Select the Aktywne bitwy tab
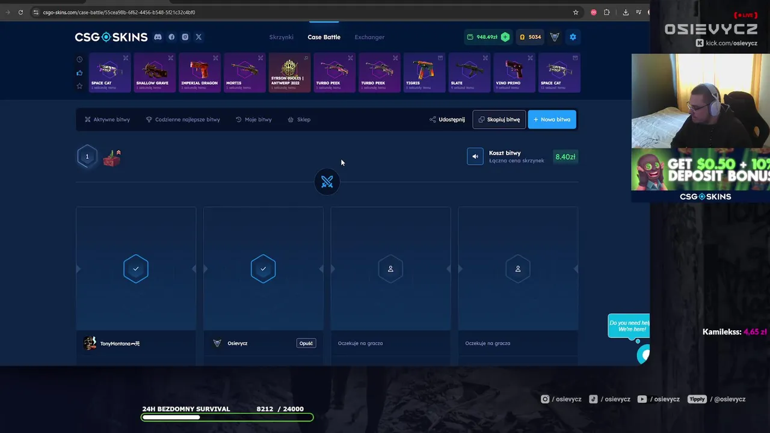Viewport: 770px width, 433px height. [107, 120]
